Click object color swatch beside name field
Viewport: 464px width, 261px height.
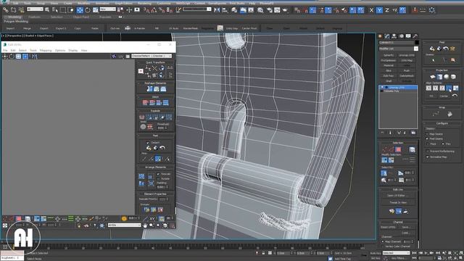point(416,42)
